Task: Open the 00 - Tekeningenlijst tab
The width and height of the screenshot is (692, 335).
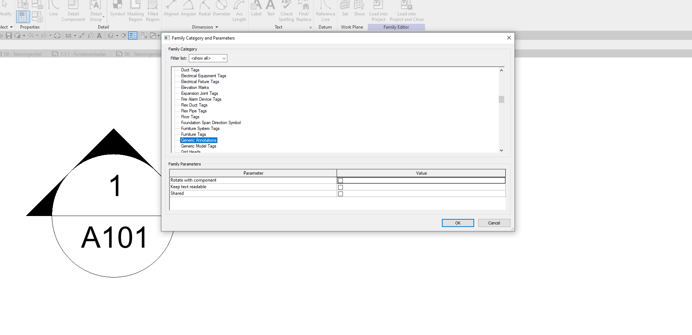Action: coord(23,54)
